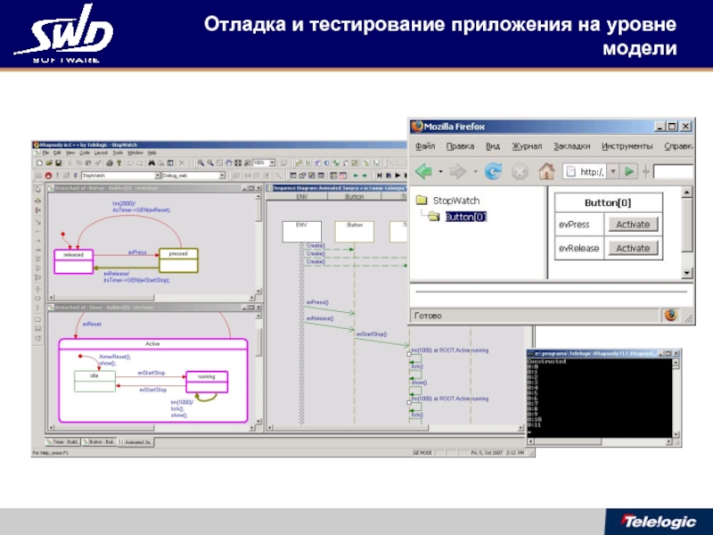
Task: Open the Журнал menu in Firefox
Action: [x=527, y=146]
